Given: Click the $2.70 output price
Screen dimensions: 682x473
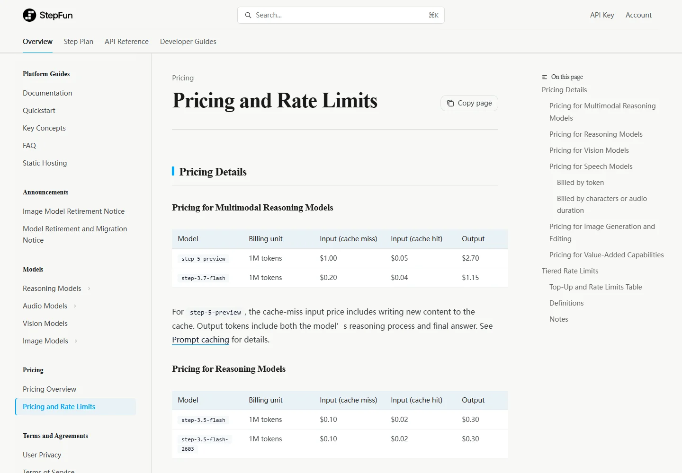Looking at the screenshot, I should pyautogui.click(x=470, y=258).
